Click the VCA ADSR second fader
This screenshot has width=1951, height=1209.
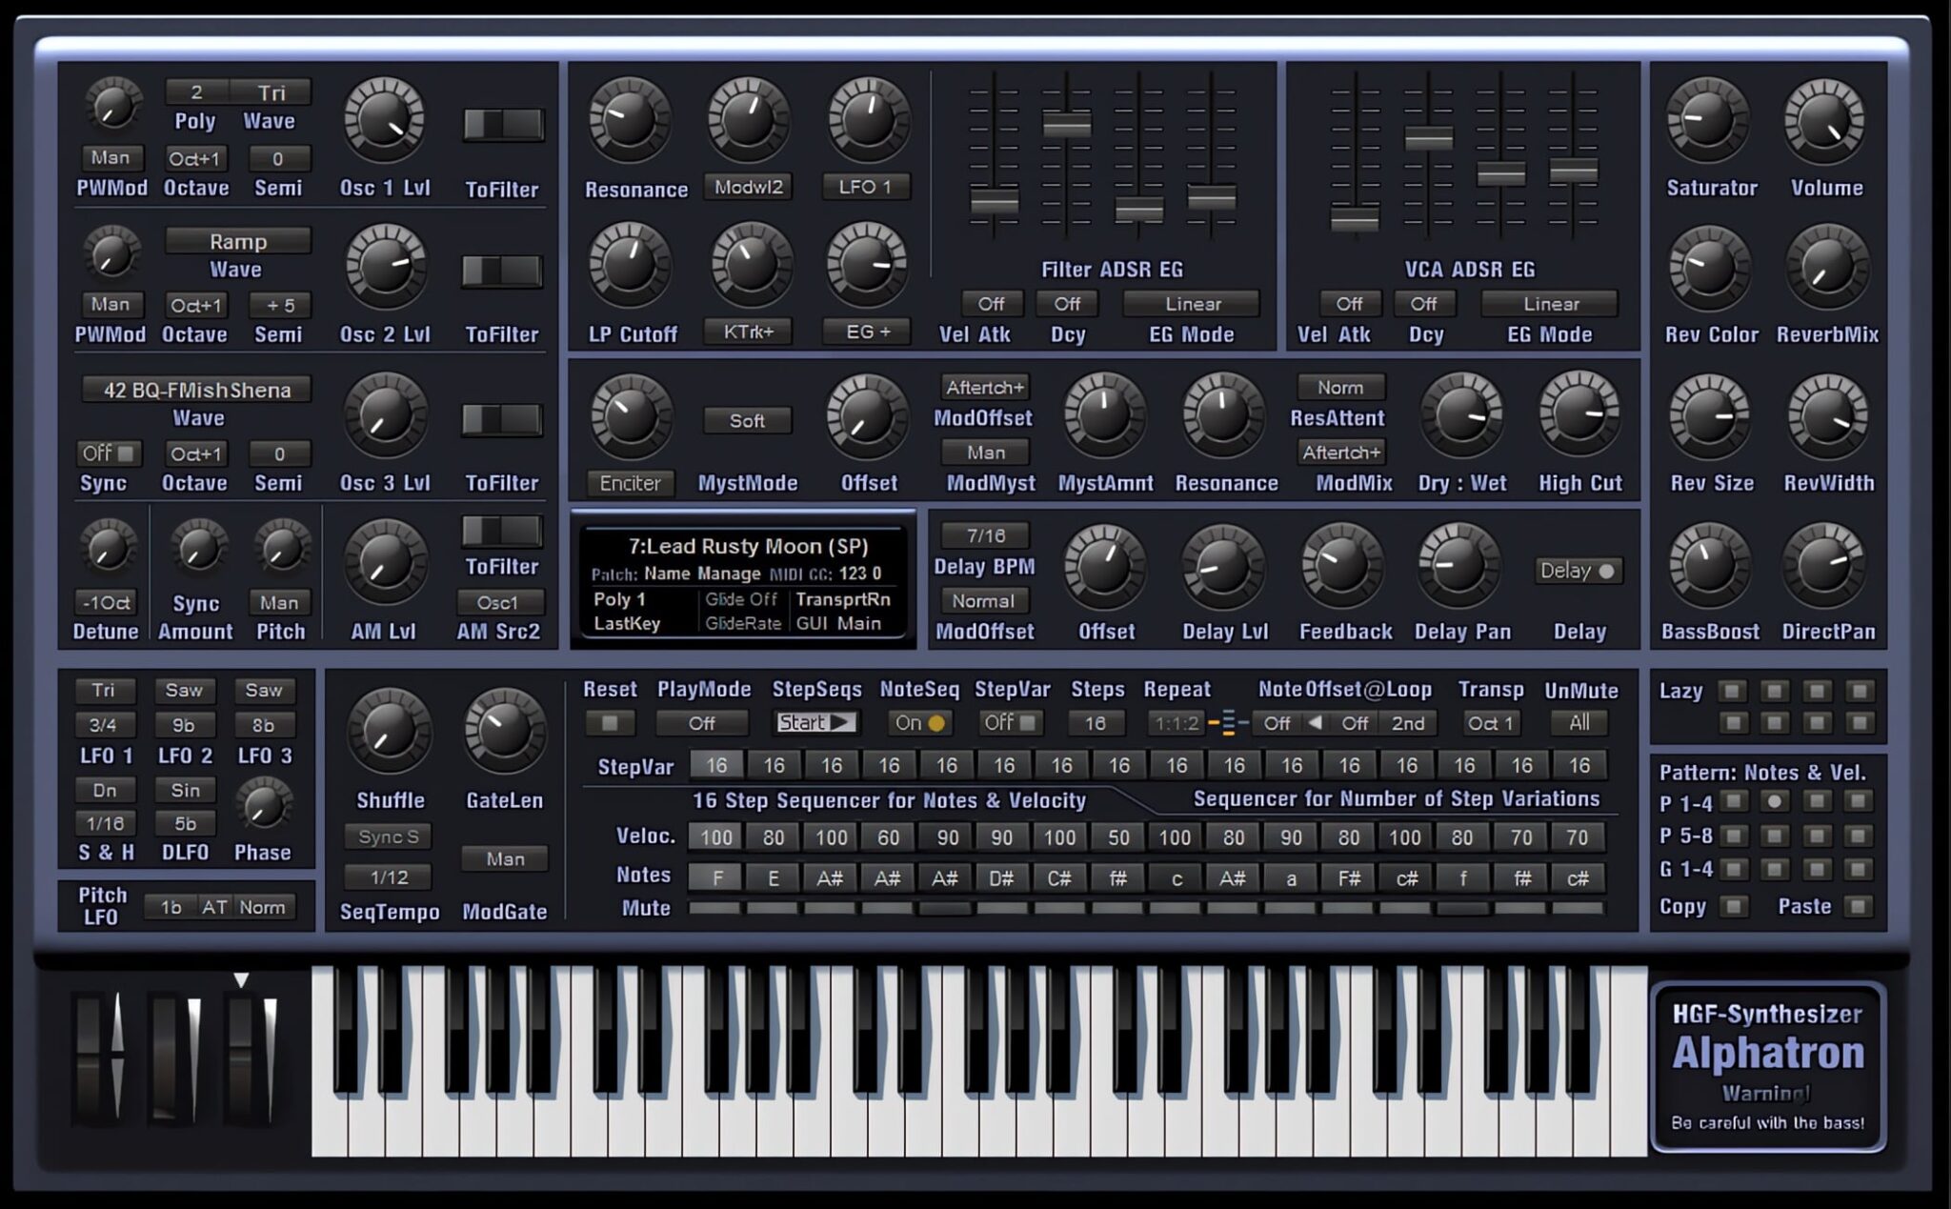[x=1428, y=139]
